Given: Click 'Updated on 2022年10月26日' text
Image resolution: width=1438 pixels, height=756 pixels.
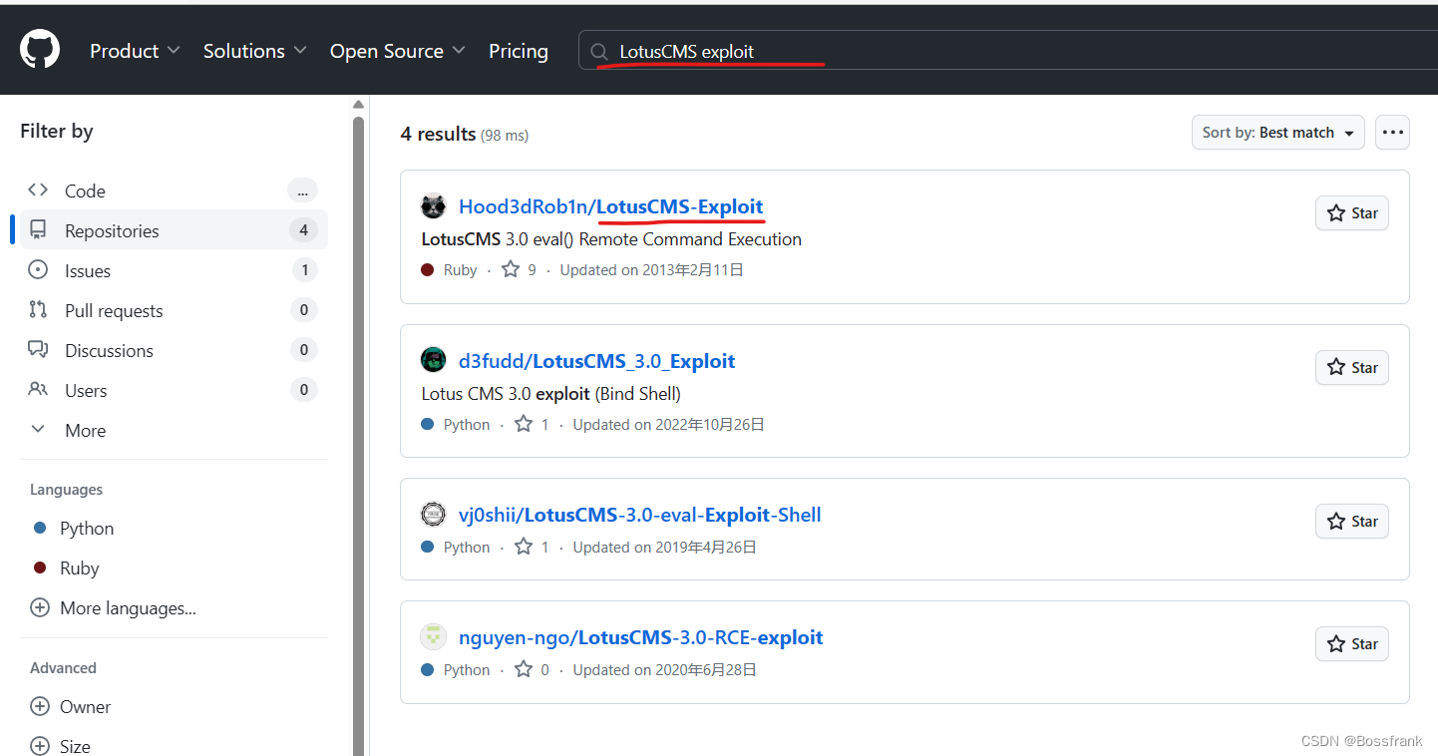Looking at the screenshot, I should coord(668,425).
